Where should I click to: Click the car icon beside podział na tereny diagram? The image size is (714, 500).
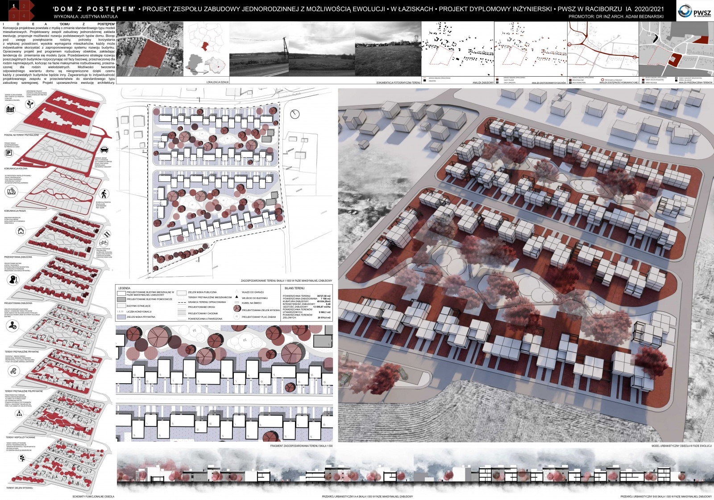(104, 150)
